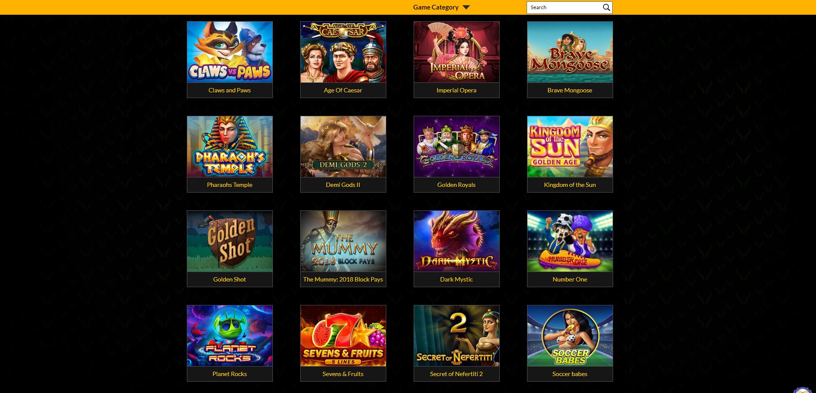
Task: Open the Game Category dropdown
Action: coord(441,7)
